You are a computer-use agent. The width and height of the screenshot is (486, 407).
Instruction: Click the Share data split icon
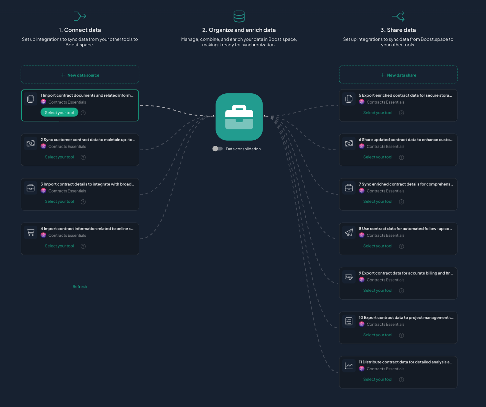tap(398, 16)
